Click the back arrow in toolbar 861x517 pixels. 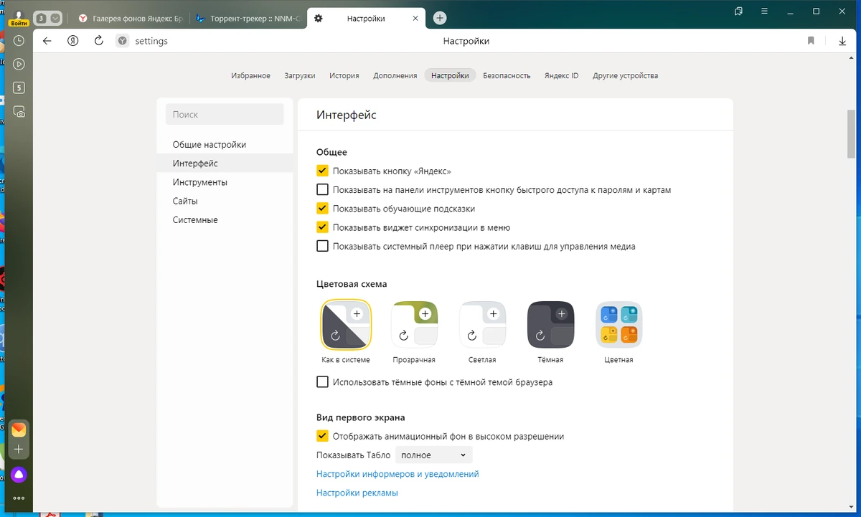coord(47,41)
